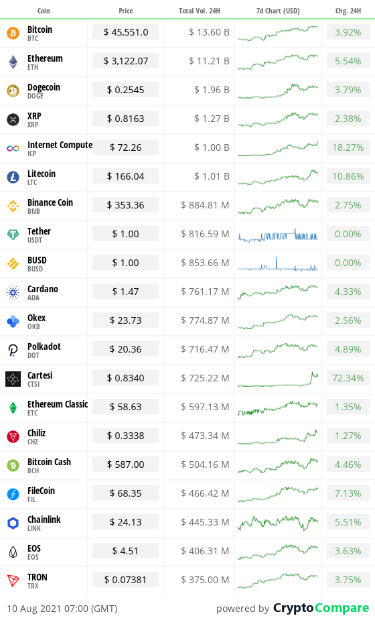This screenshot has height=622, width=375.
Task: Click the Internet Computer infinity icon
Action: pos(13,148)
